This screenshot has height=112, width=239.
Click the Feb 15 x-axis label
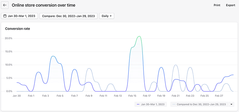coord(132,96)
